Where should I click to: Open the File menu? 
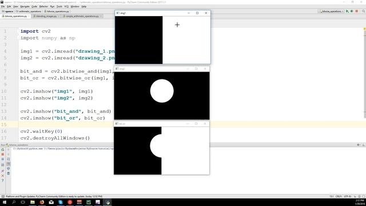[x=3, y=6]
